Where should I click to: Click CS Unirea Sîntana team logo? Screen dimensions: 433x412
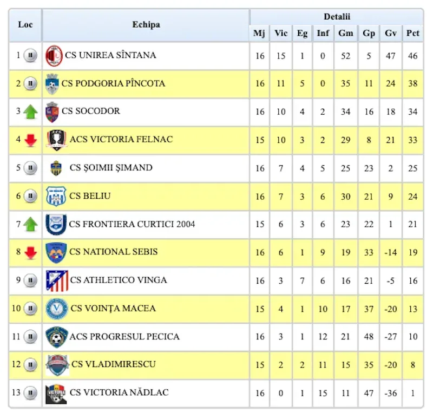point(54,56)
